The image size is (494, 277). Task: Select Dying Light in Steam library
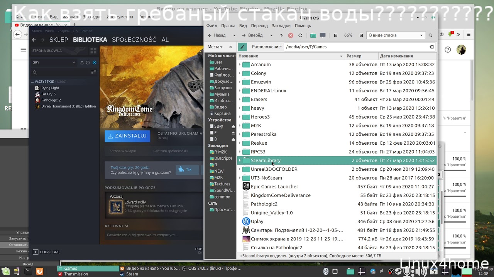click(50, 88)
